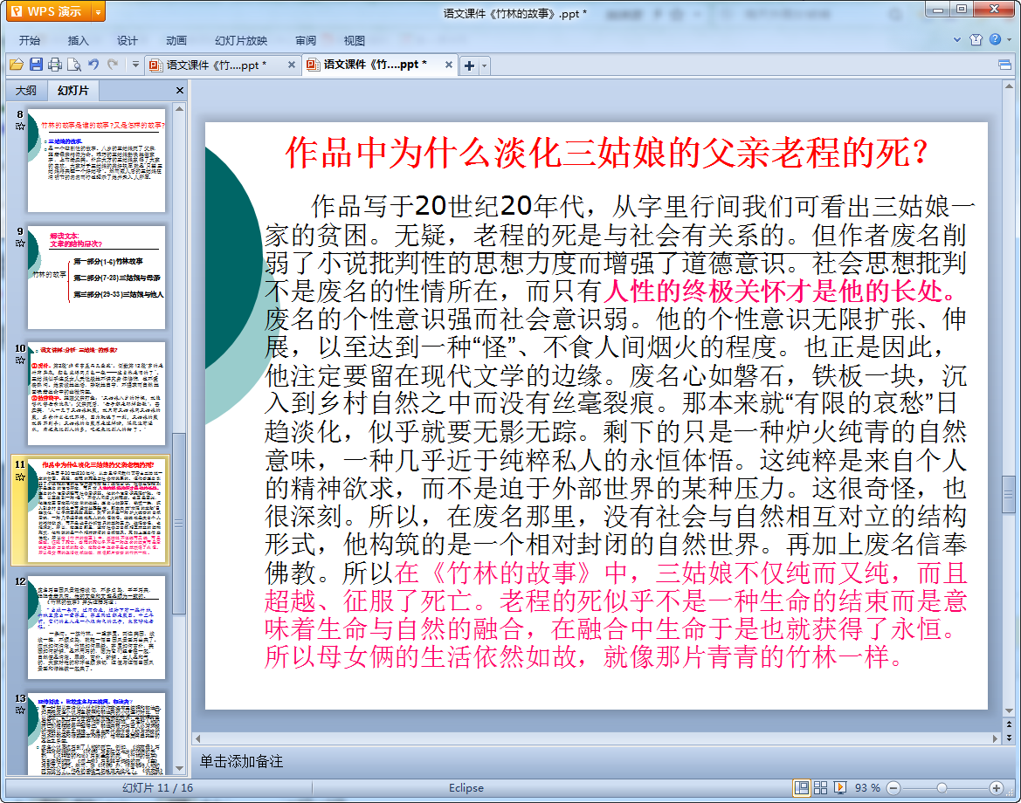The image size is (1021, 803).
Task: Click animation star icon under slide 13 number
Action: pyautogui.click(x=20, y=710)
